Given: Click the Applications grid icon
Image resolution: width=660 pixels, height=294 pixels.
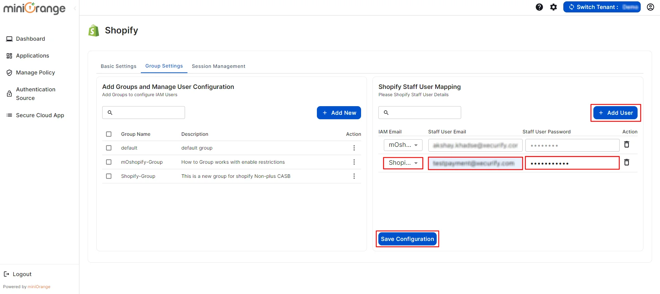Looking at the screenshot, I should click(9, 56).
